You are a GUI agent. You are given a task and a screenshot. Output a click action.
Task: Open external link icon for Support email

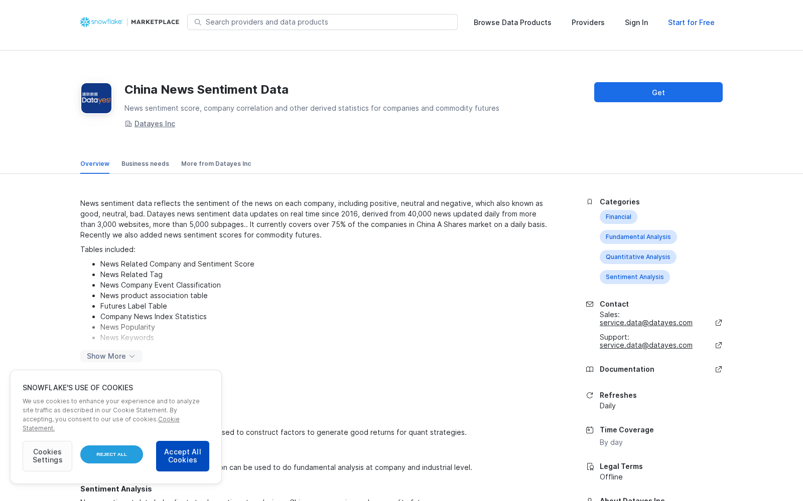(719, 345)
